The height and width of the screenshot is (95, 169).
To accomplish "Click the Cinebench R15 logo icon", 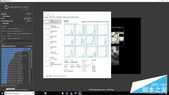I will pos(6,7).
